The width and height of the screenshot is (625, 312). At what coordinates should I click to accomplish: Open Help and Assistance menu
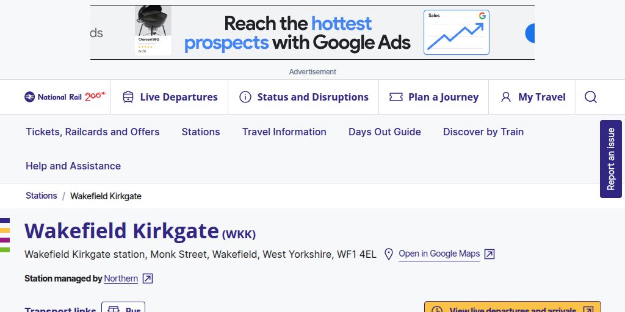click(x=73, y=166)
